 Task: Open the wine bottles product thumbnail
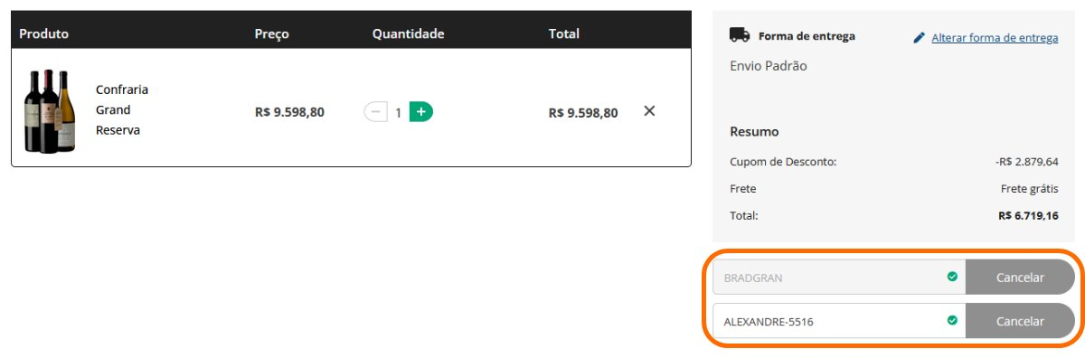click(48, 111)
